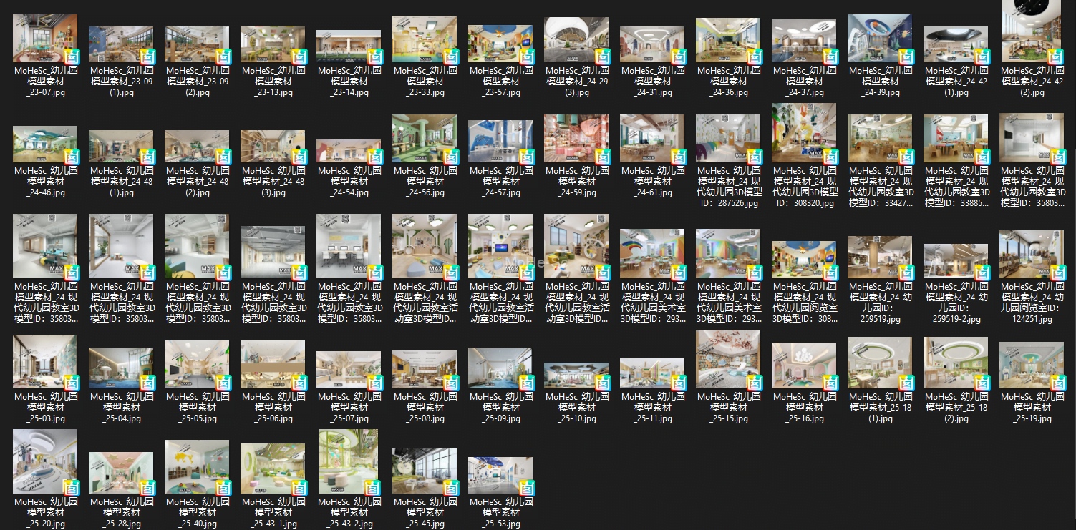
Task: Open thumbnail of 23-57.jpg
Action: 500,44
